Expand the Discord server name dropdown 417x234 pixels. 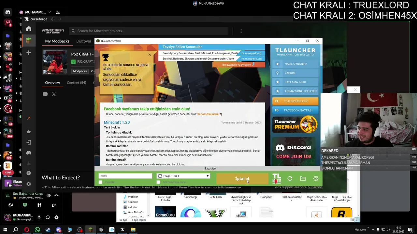(50, 12)
